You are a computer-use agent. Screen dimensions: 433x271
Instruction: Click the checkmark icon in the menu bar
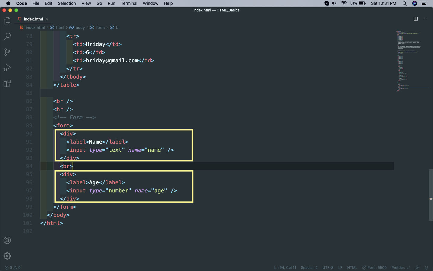[327, 3]
